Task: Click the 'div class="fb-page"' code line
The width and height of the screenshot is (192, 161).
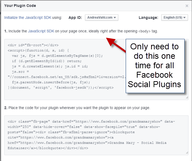Action: [91, 121]
